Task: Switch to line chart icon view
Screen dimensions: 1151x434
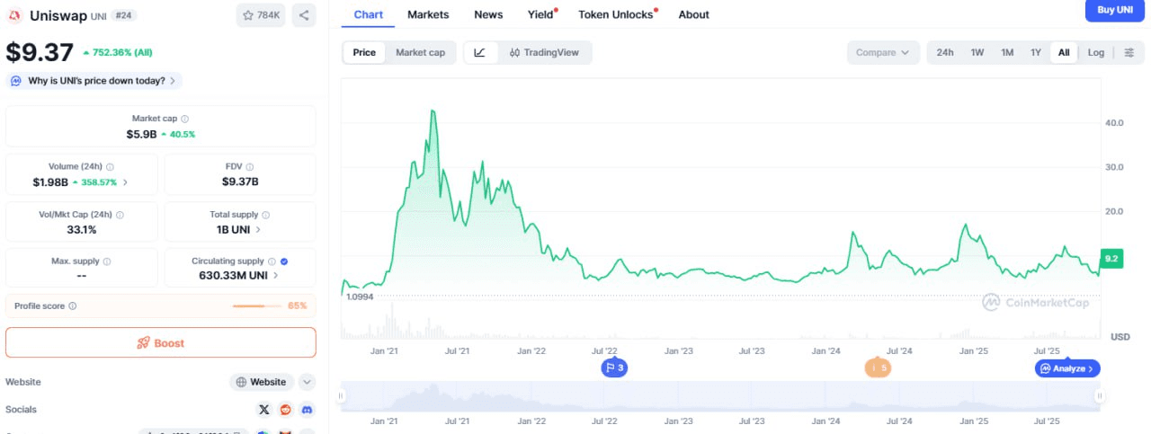Action: 480,53
